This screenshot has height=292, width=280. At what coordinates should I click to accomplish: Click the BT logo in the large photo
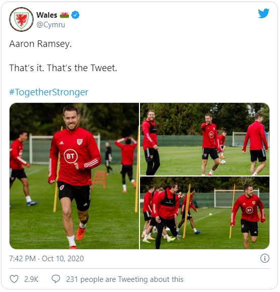click(x=71, y=156)
